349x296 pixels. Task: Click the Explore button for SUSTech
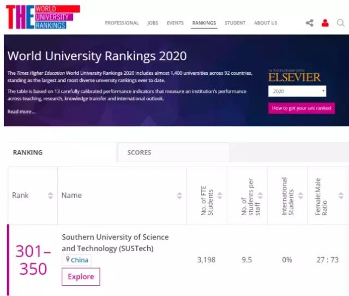coord(81,276)
